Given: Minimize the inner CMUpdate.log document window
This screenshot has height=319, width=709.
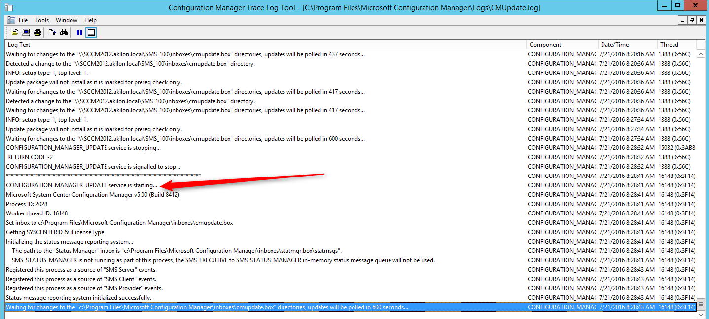Looking at the screenshot, I should point(683,20).
